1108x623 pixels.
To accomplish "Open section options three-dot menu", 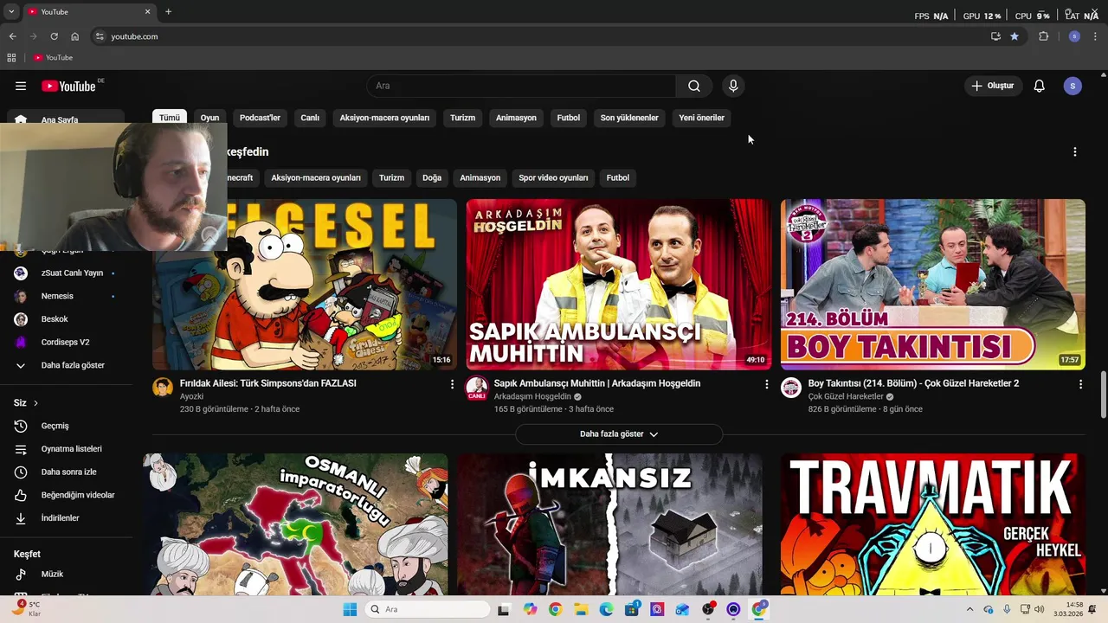I will [1075, 151].
